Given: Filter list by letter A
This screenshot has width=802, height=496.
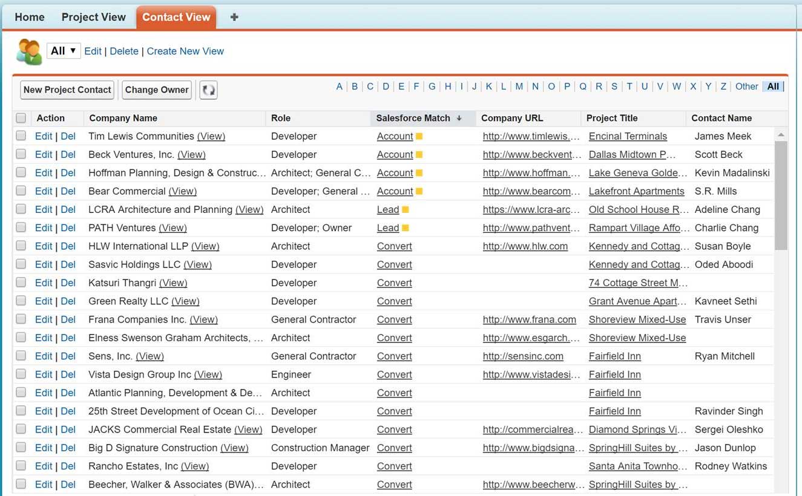Looking at the screenshot, I should [x=340, y=86].
